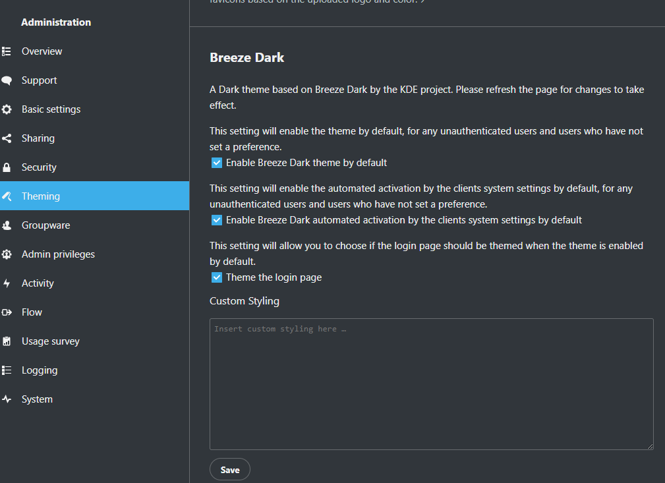Uncheck Enable Breeze Dark theme by default

217,163
